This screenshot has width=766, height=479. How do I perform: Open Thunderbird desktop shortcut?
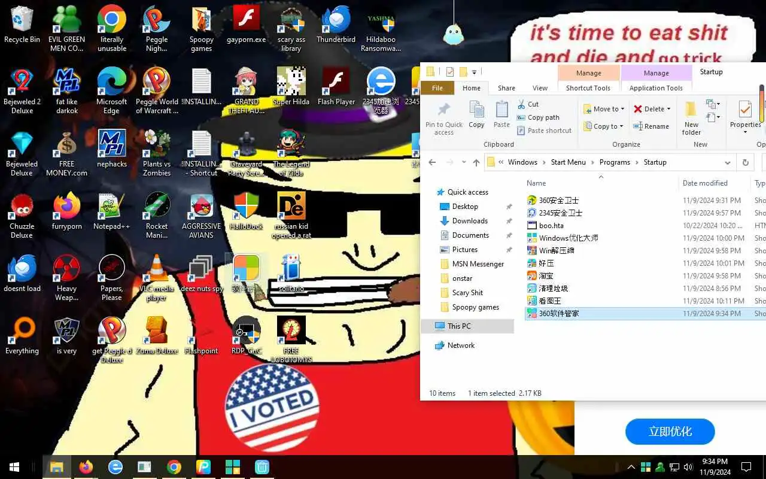pos(336,25)
